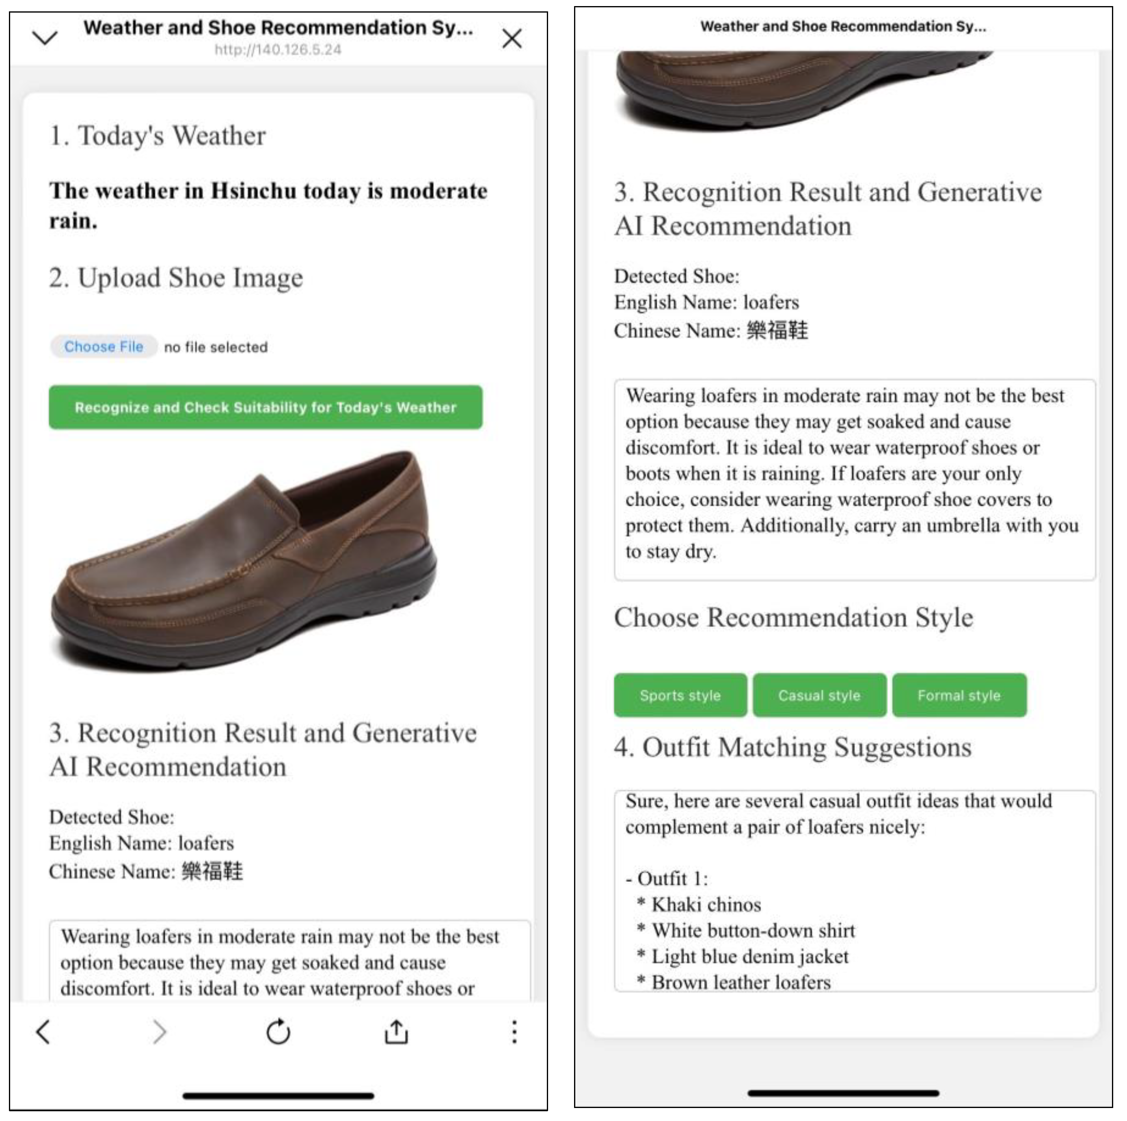Screen dimensions: 1127x1121
Task: Open the three-dot more options menu
Action: [x=514, y=1032]
